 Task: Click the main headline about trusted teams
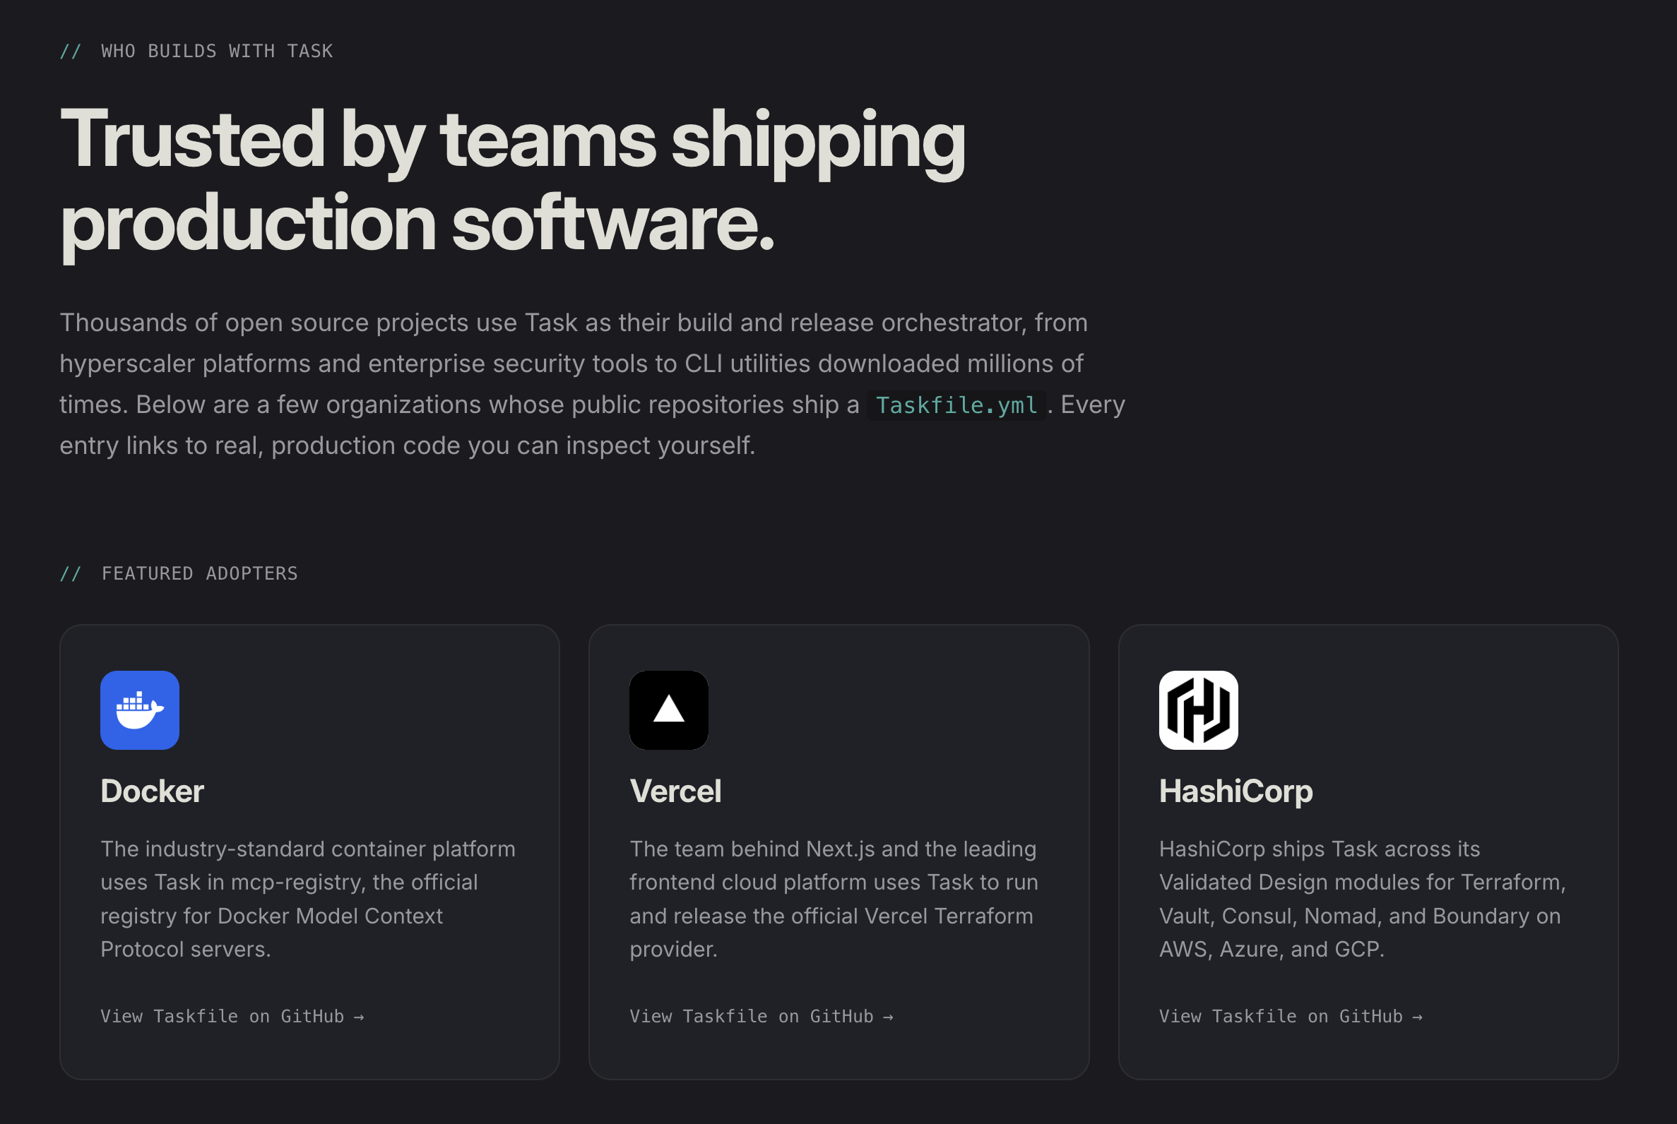pyautogui.click(x=512, y=181)
